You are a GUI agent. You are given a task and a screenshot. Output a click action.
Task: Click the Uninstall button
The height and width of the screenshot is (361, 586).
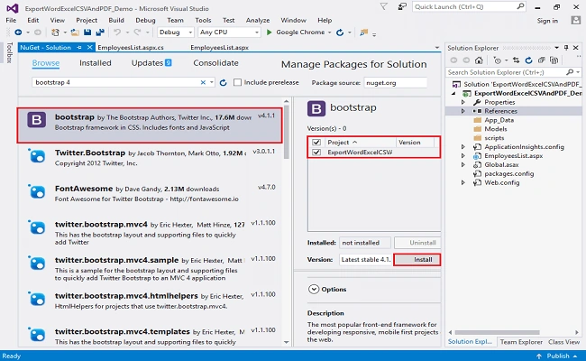point(417,243)
